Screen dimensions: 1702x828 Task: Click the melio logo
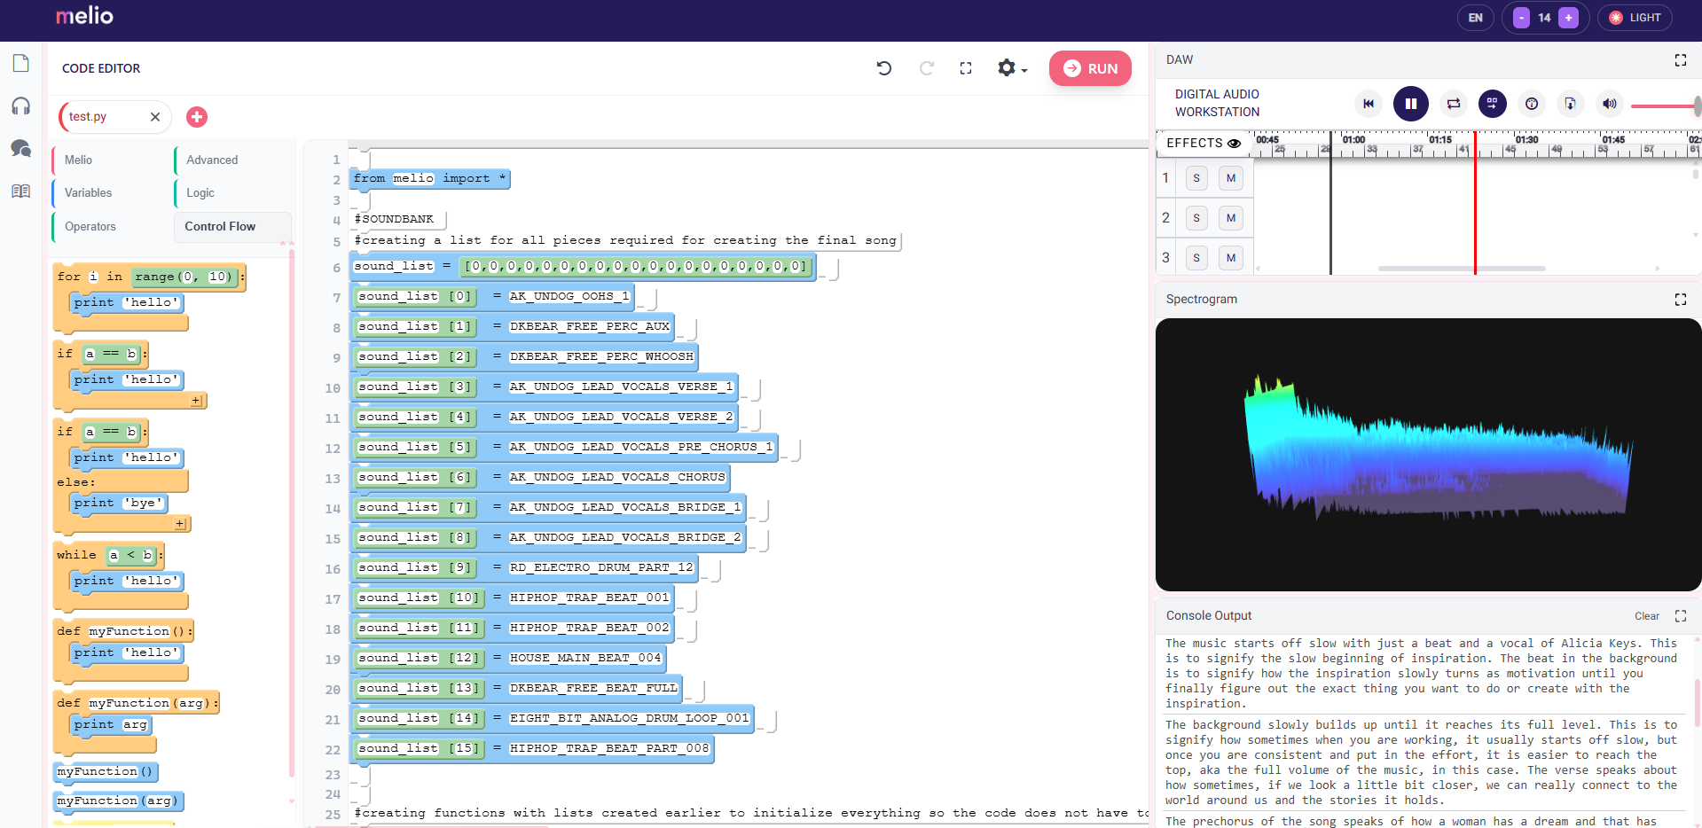point(84,16)
